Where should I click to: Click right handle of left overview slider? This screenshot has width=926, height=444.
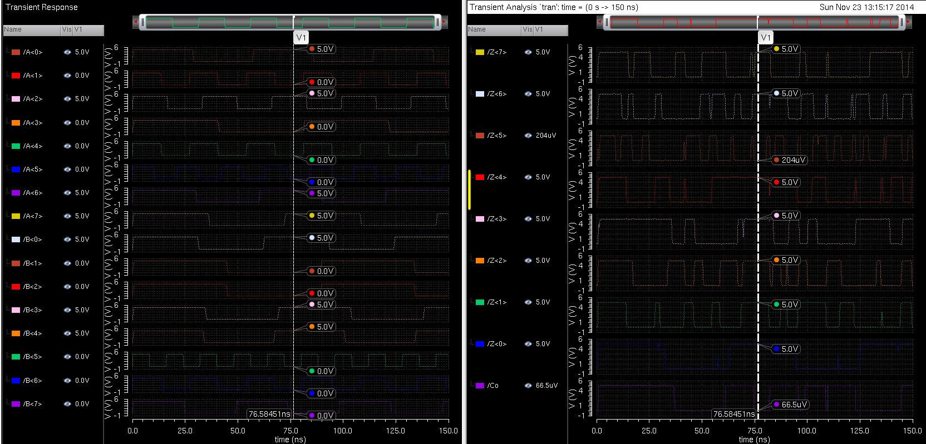(x=437, y=22)
